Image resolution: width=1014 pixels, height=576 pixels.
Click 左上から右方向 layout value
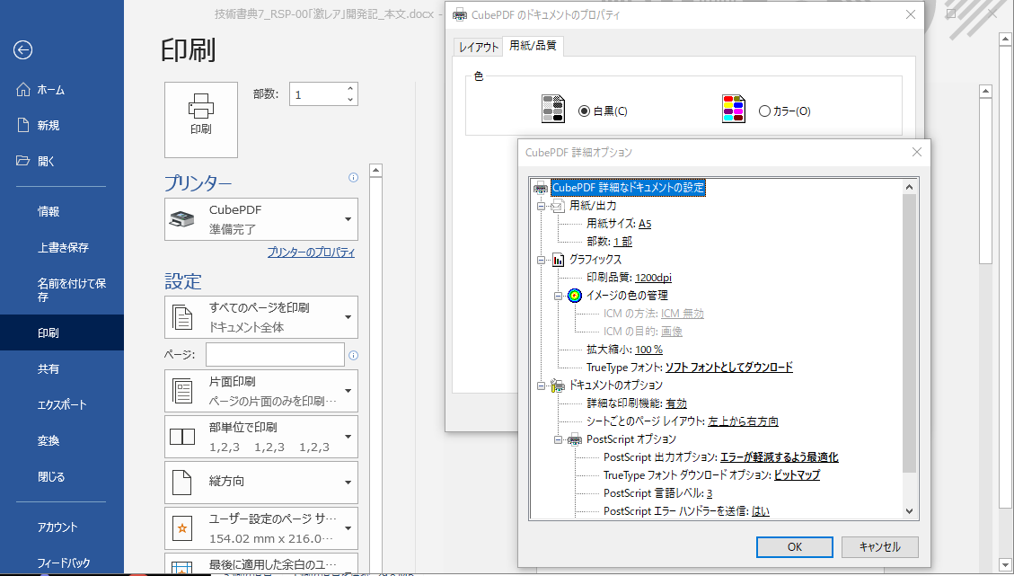743,421
